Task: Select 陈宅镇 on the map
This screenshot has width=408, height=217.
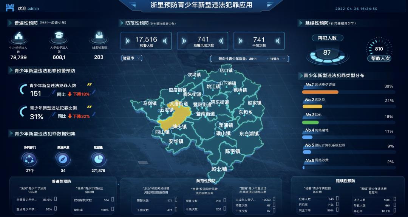Action: point(232,151)
